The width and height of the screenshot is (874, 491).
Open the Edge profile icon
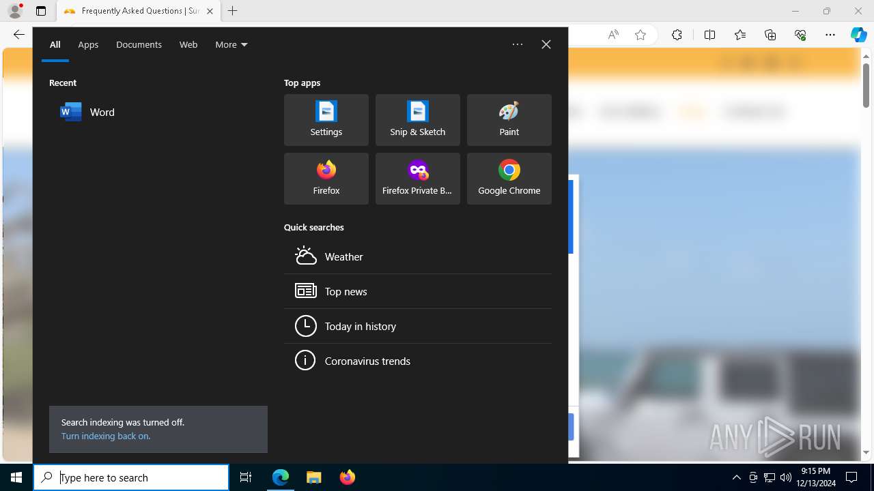pyautogui.click(x=15, y=11)
